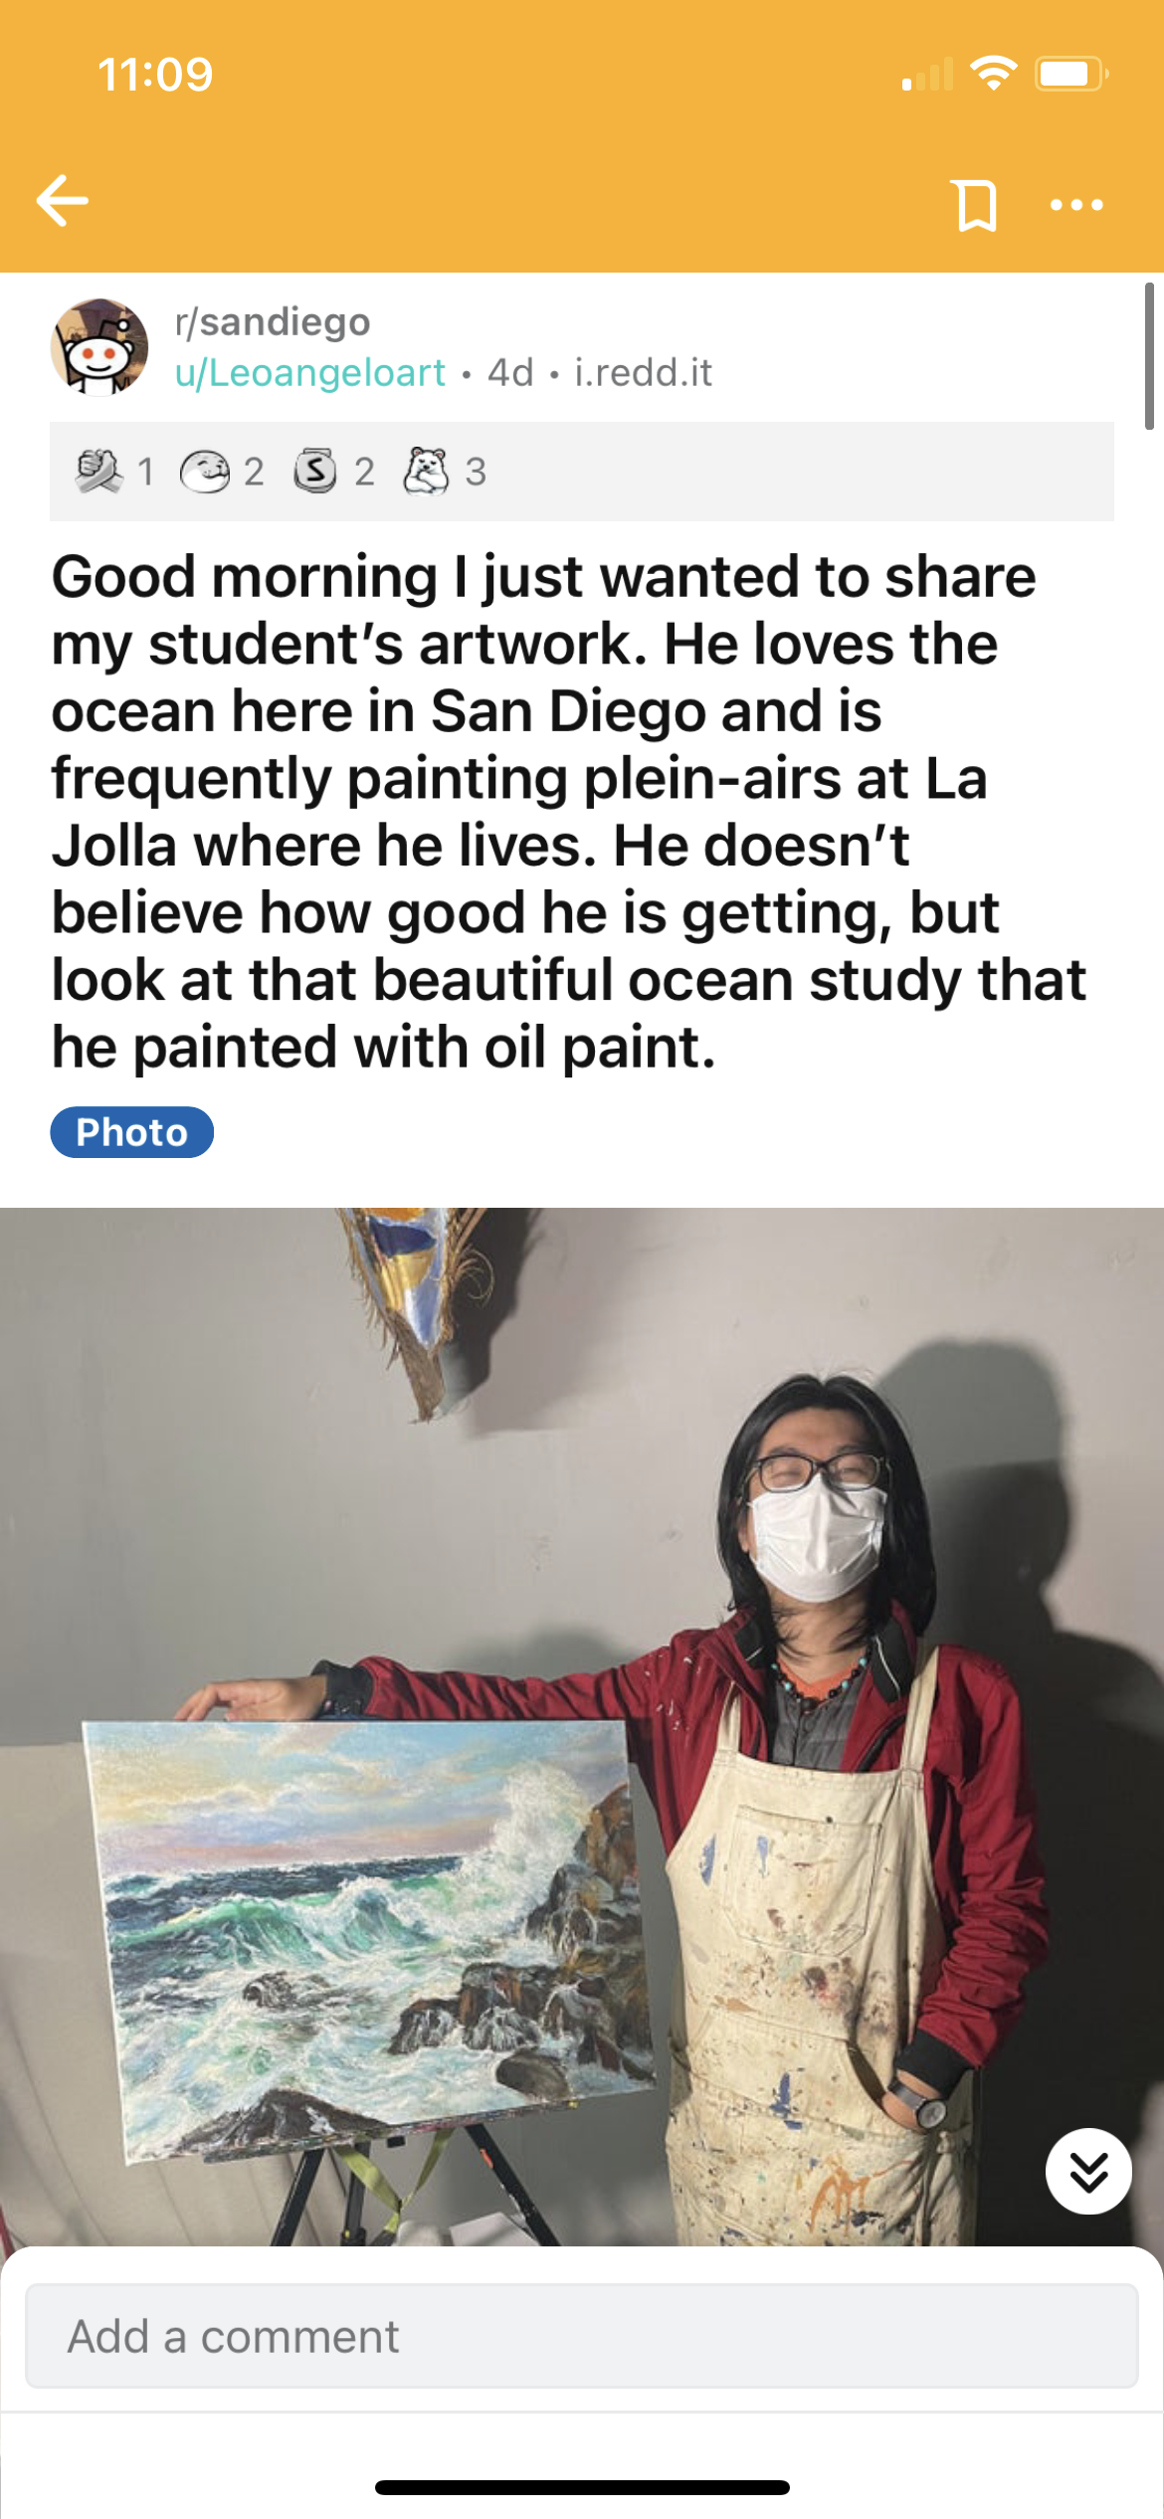Screen dimensions: 1164x2519
Task: Open the ocean painting photo fullscreen
Action: click(x=582, y=1726)
